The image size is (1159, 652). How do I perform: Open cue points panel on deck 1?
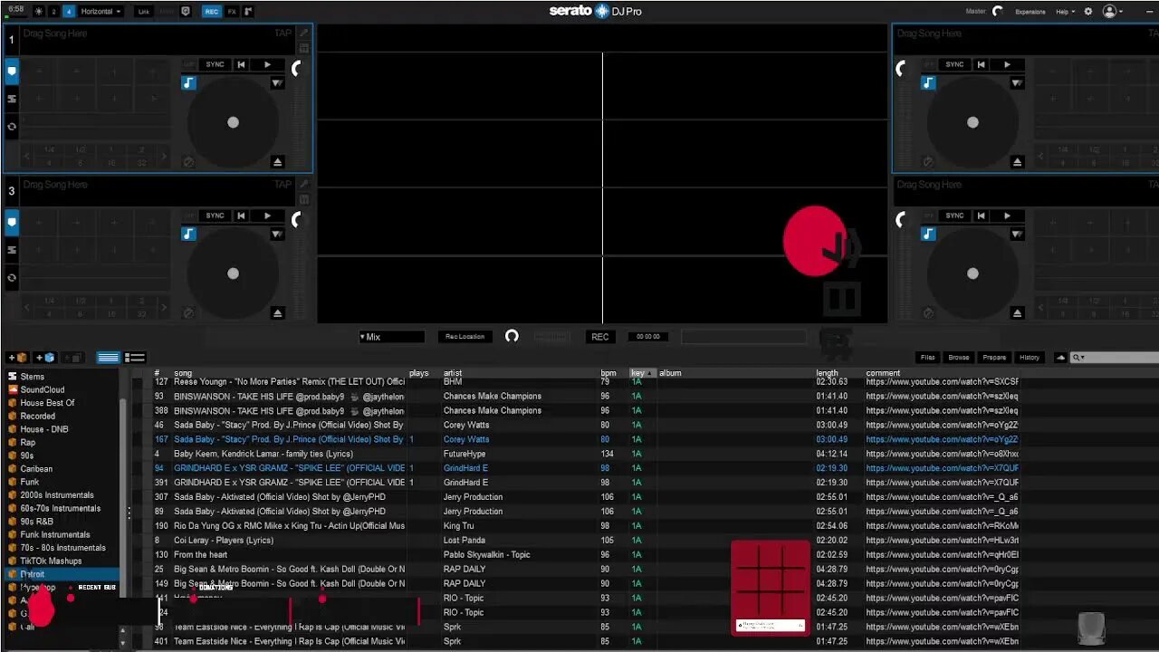pyautogui.click(x=12, y=71)
